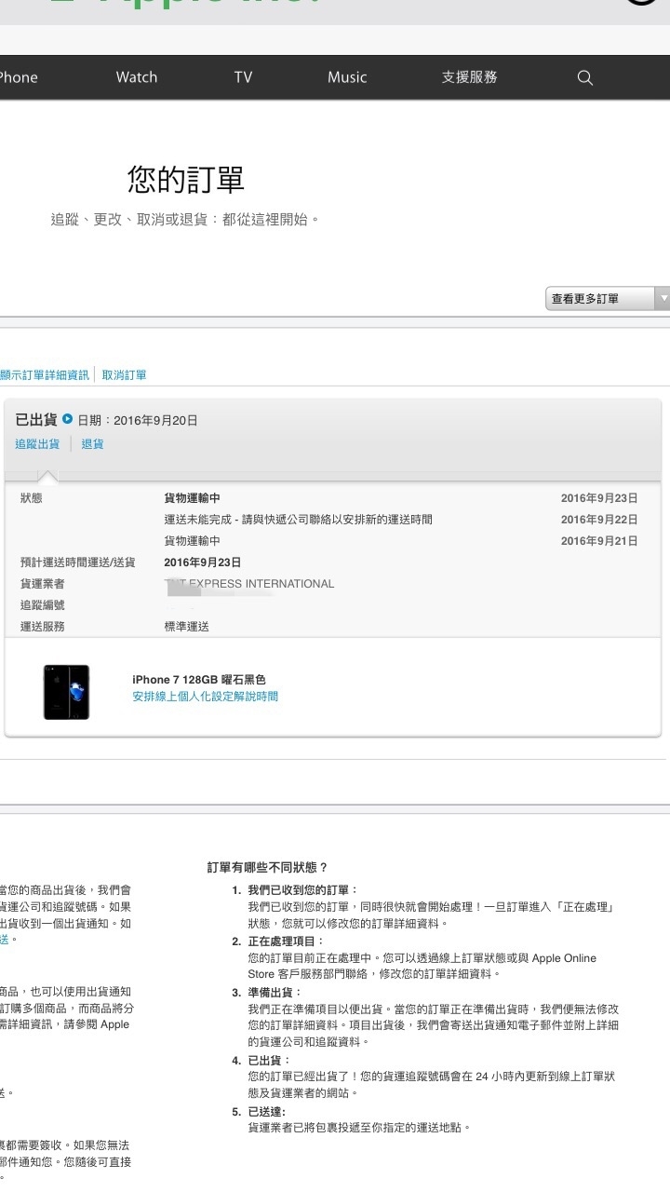Click the 退貨 link
Viewport: 670px width, 1192px height.
(92, 444)
